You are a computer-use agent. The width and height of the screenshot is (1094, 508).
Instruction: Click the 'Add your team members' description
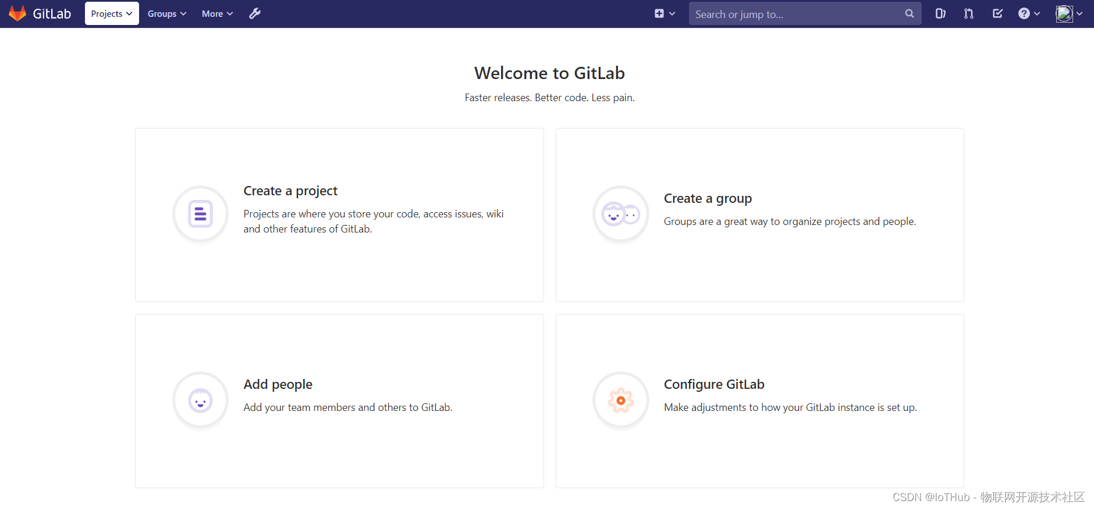pos(347,407)
